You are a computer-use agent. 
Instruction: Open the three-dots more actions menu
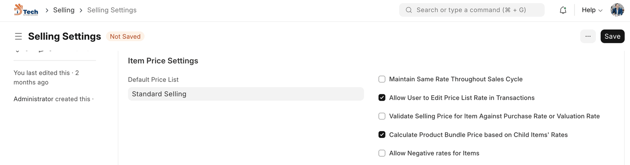click(x=588, y=37)
